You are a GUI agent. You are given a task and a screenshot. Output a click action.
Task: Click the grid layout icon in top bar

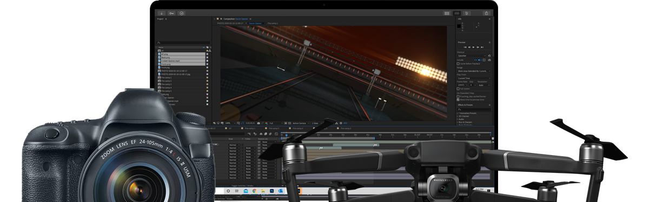[x=447, y=13]
